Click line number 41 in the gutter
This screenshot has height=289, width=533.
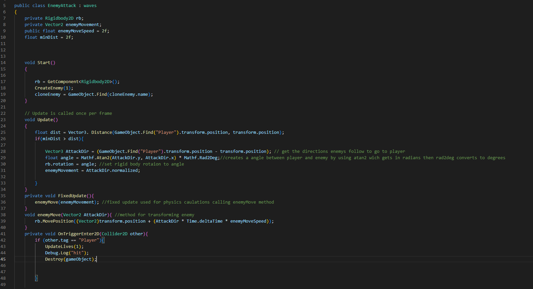point(3,234)
